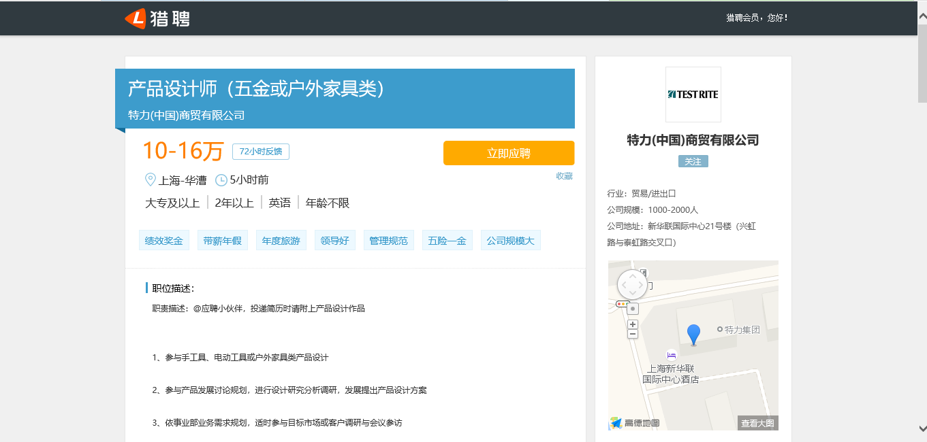Click the map pan compass control
This screenshot has height=442, width=927.
click(631, 285)
